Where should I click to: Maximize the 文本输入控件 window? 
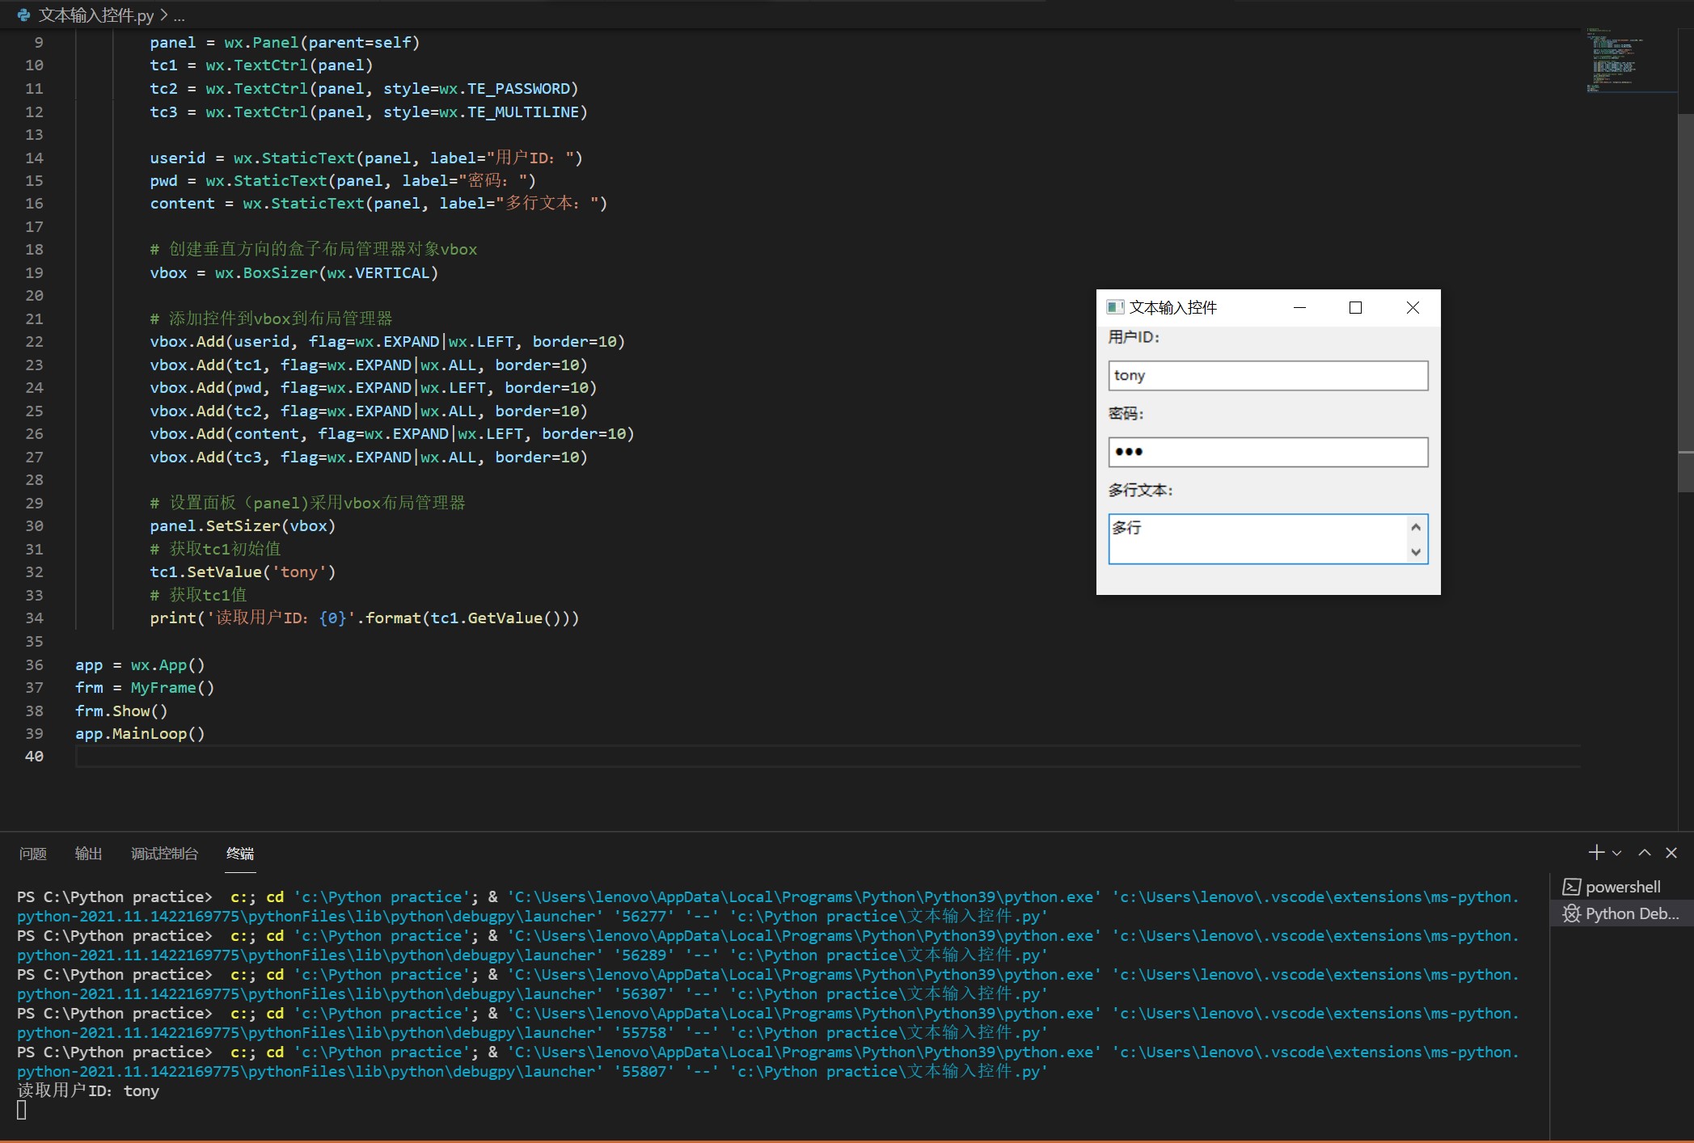pos(1356,307)
